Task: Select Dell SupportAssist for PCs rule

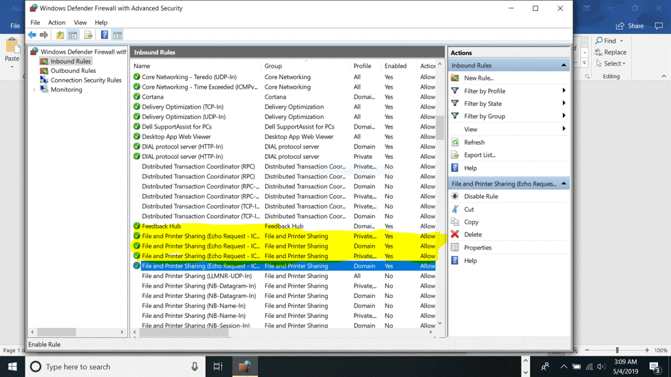Action: (284, 127)
